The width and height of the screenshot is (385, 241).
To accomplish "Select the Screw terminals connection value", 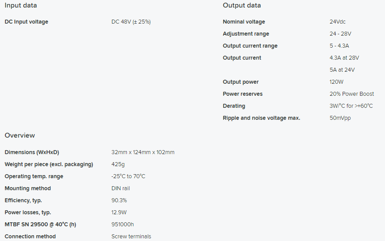I will 131,237.
